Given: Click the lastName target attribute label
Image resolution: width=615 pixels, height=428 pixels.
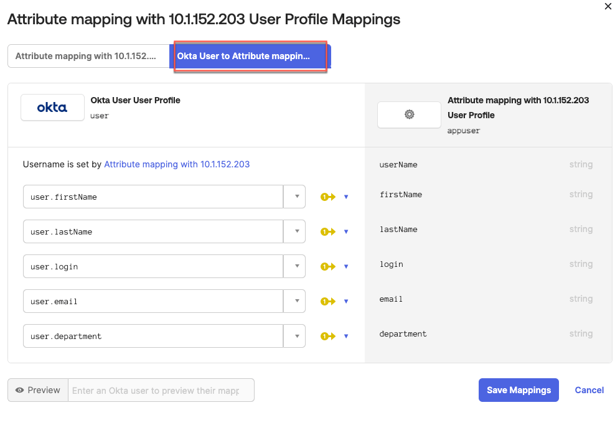Looking at the screenshot, I should coord(398,230).
